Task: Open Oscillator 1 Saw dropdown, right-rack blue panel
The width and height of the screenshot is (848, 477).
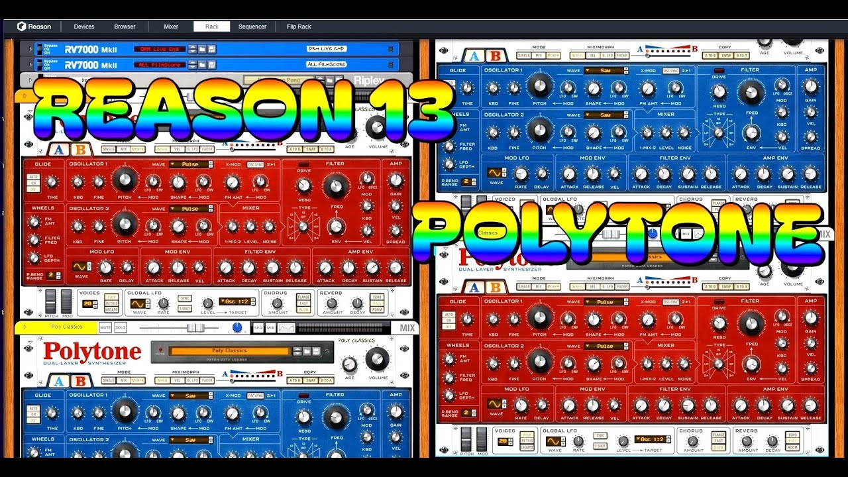Action: [606, 70]
